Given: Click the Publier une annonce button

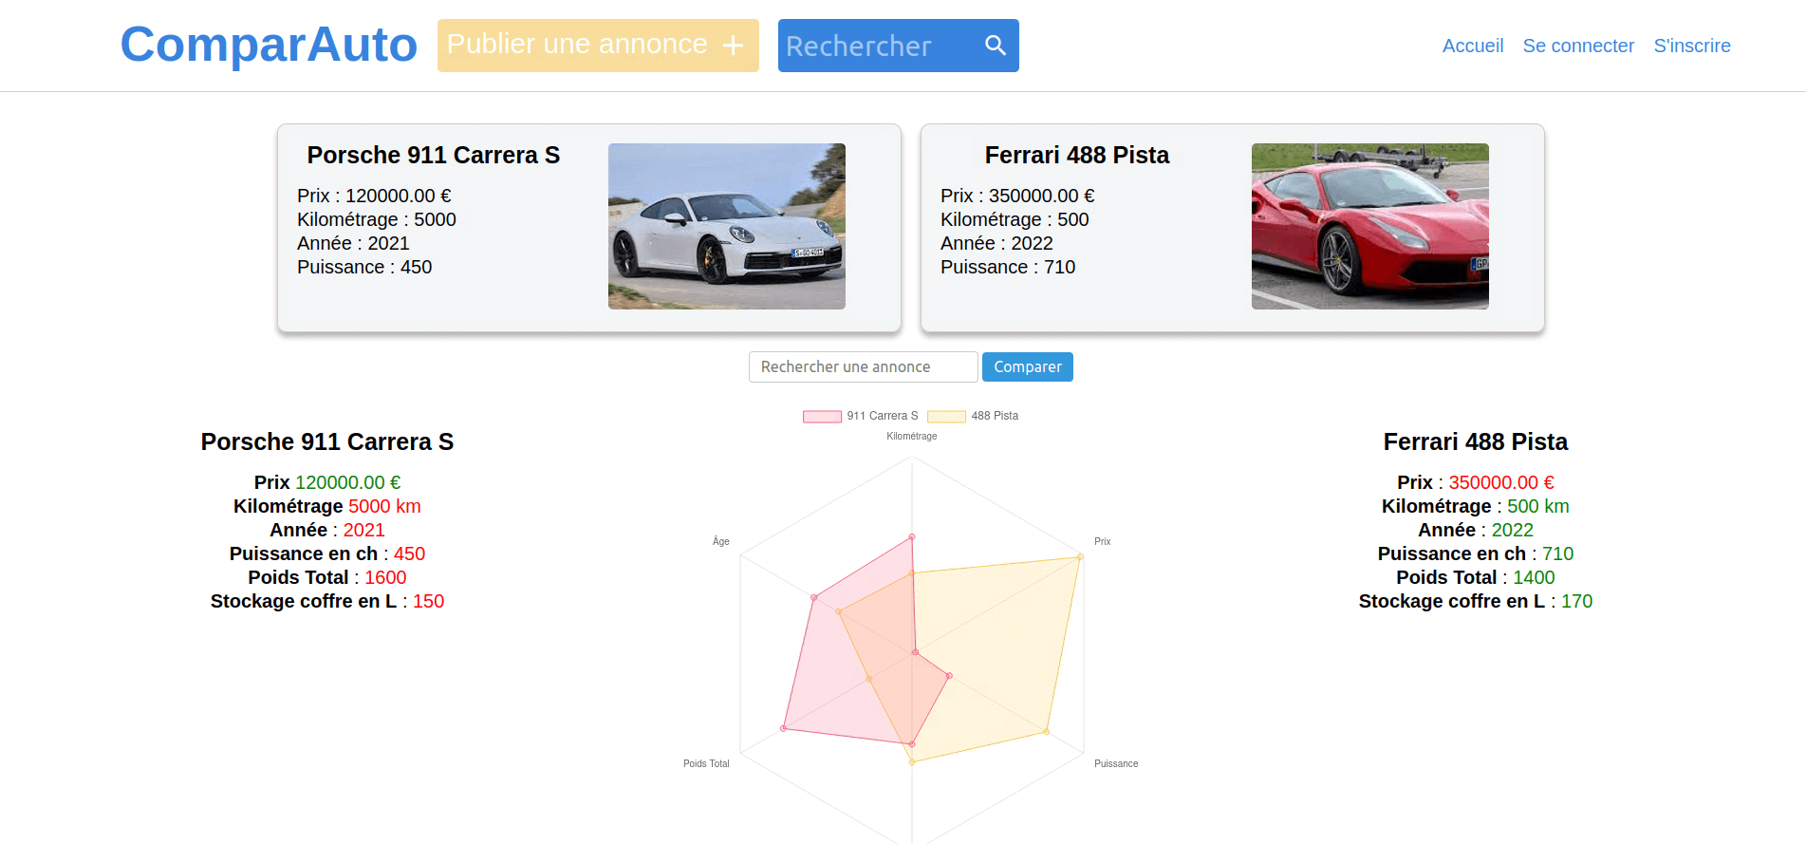Looking at the screenshot, I should 598,46.
